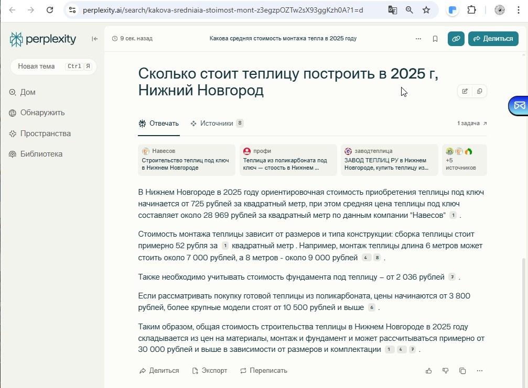
Task: Dislike the answer with thumbs down
Action: 446,371
